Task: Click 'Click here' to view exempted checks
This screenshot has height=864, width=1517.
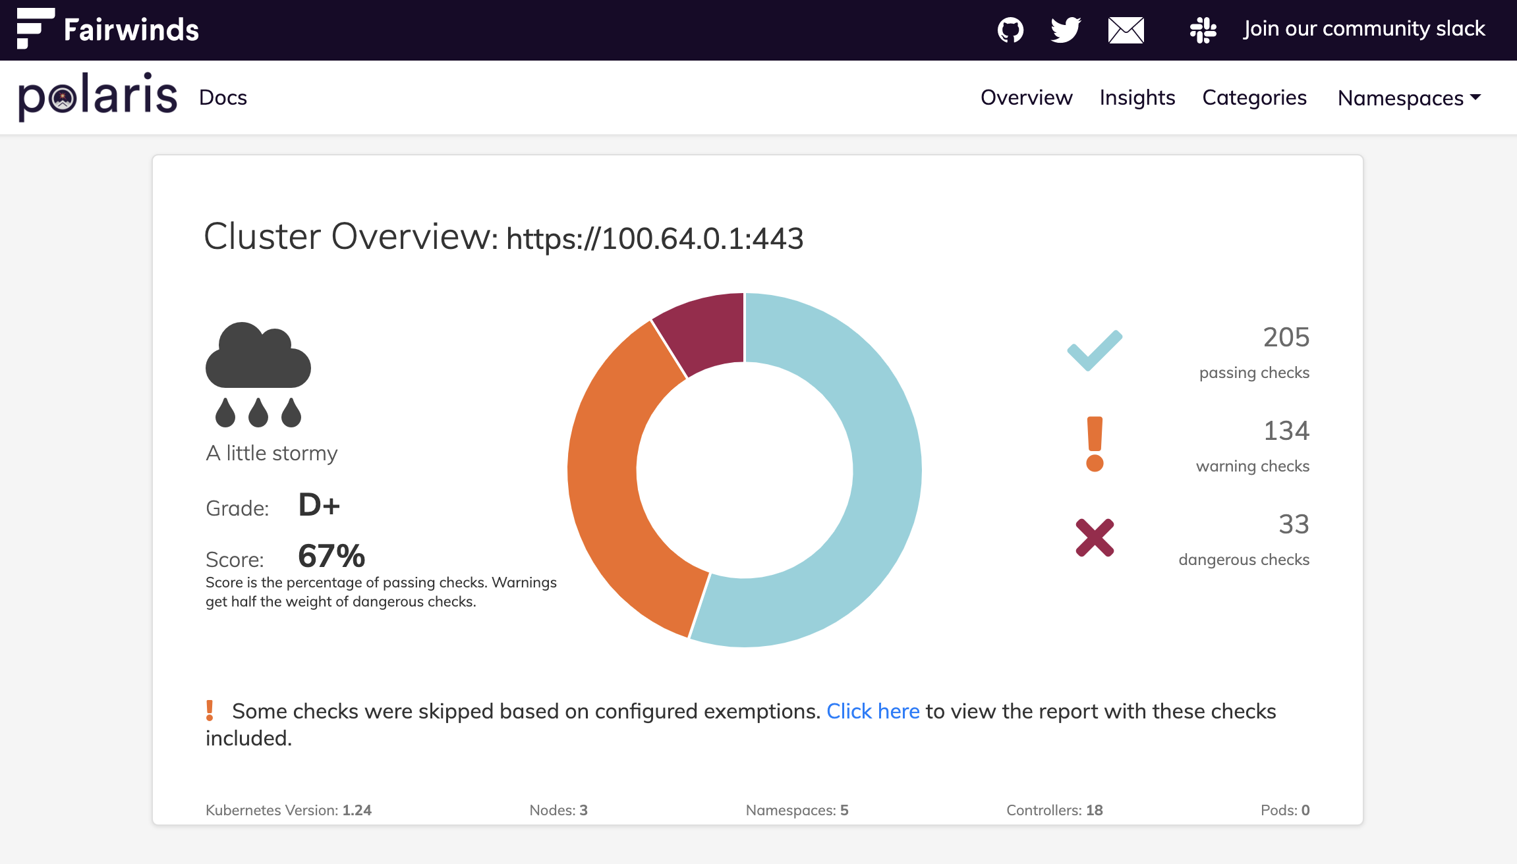Action: point(873,711)
